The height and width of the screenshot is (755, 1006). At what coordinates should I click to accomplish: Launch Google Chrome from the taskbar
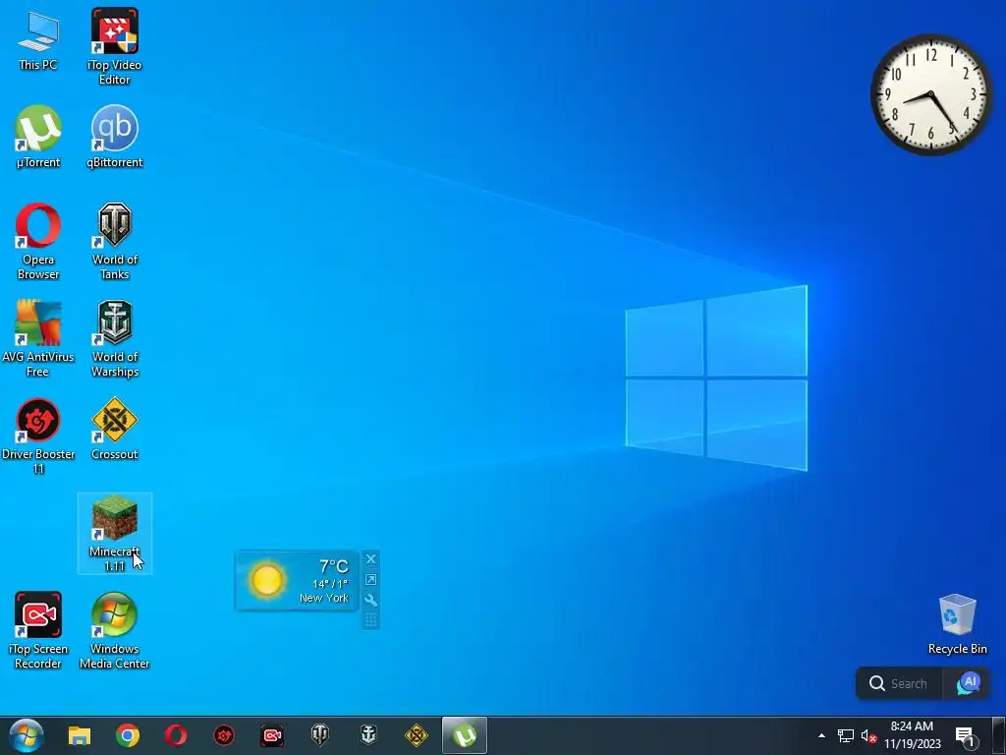(x=128, y=735)
